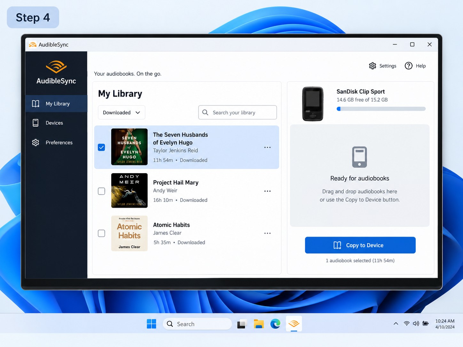Click the Settings label in header
Screen dimensions: 463x347
[388, 66]
